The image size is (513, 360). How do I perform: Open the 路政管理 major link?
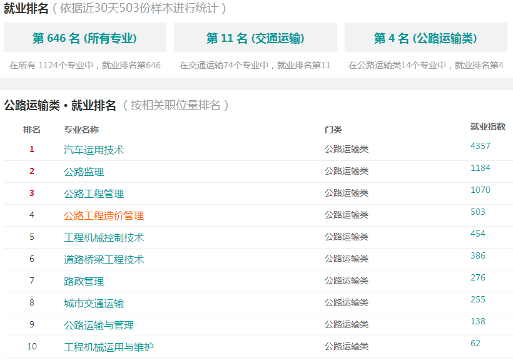(x=84, y=282)
